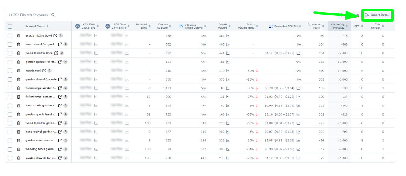Image resolution: width=406 pixels, height=176 pixels.
Task: Click Amazon icon beside acacia mixing bowl
Action: pyautogui.click(x=60, y=36)
